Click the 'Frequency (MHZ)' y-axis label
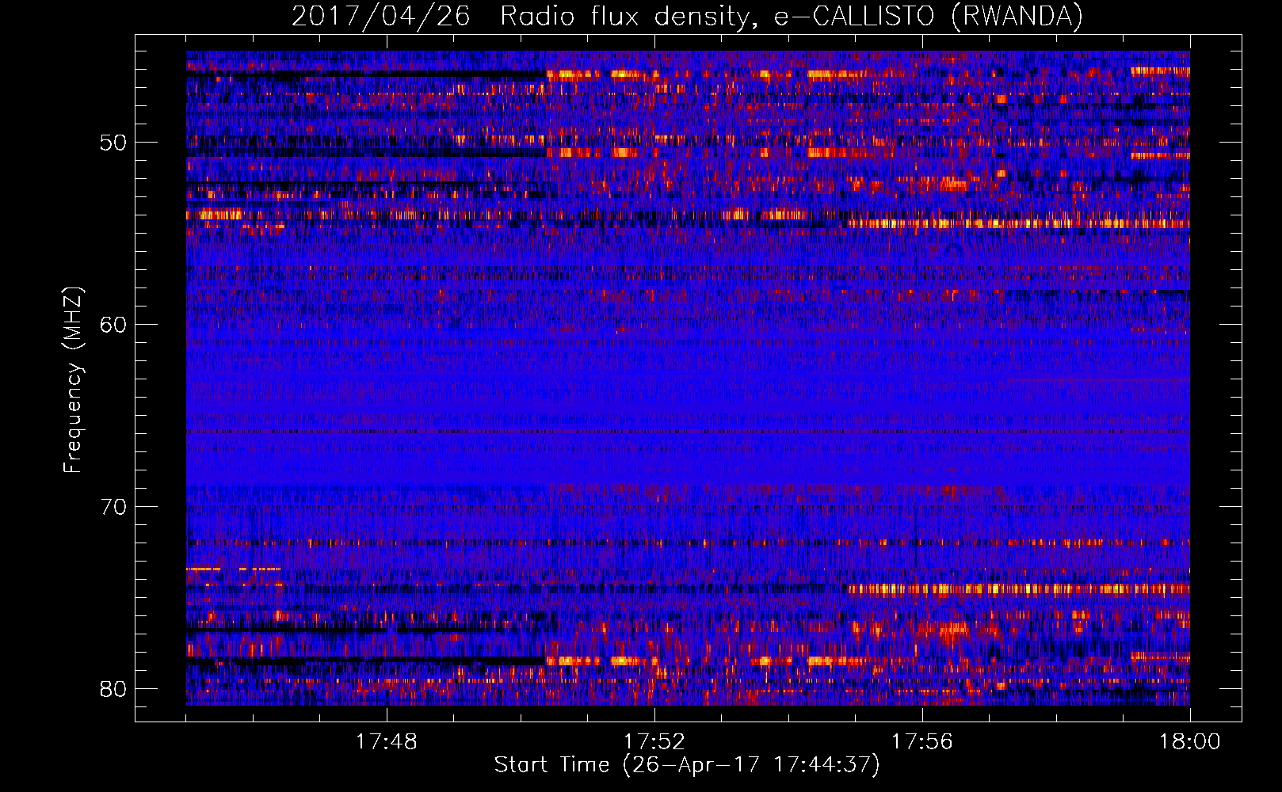1282x792 pixels. (x=73, y=380)
